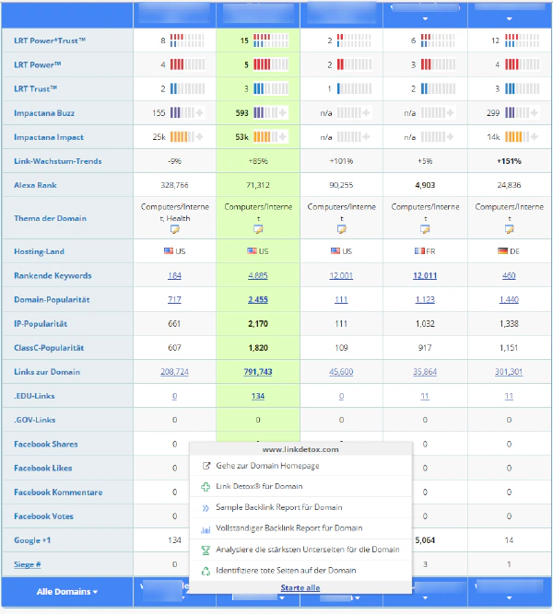Open Rankende Keywords link 4,885
Viewport: 553px width, 614px height.
click(258, 275)
